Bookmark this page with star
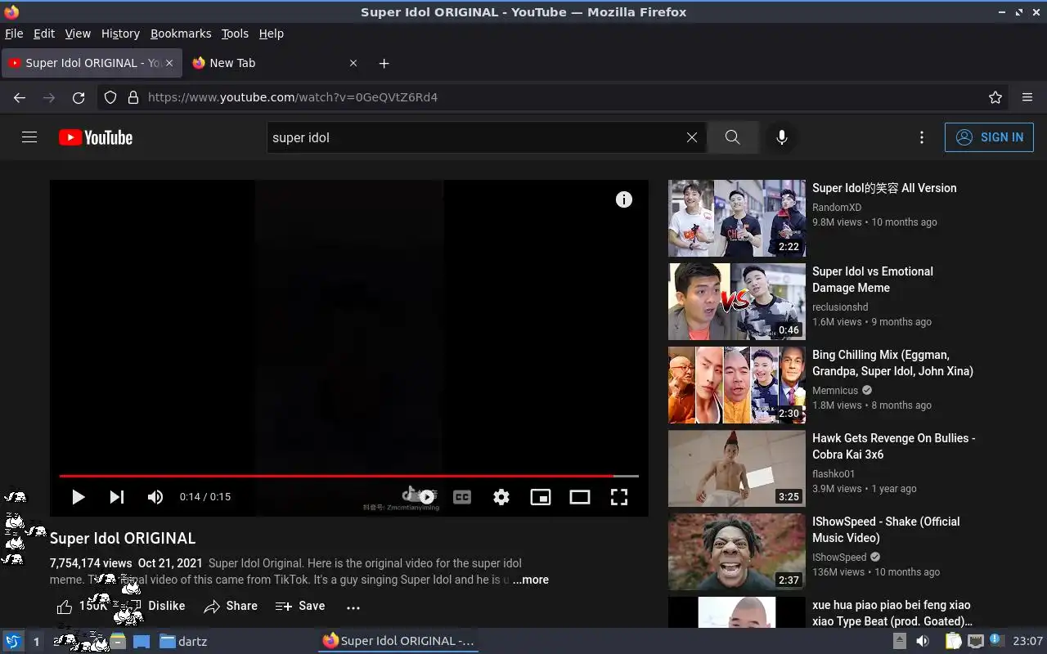 [995, 97]
